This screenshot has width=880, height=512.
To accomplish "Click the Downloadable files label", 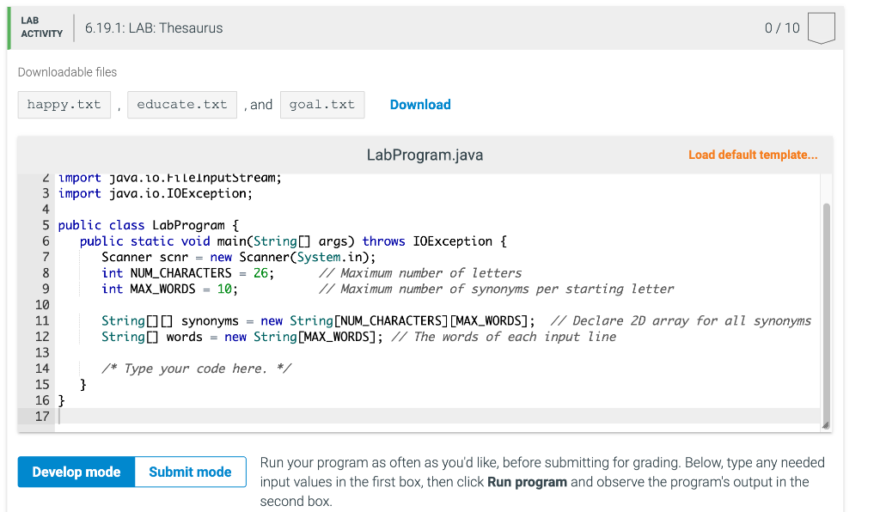I will point(67,71).
